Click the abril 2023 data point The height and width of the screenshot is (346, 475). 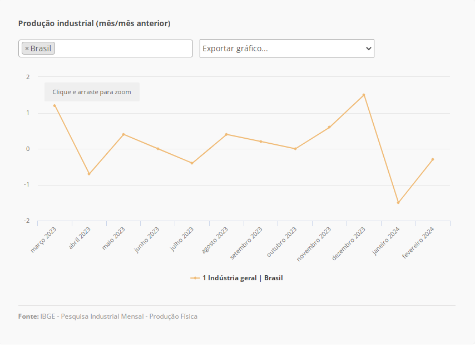89,174
